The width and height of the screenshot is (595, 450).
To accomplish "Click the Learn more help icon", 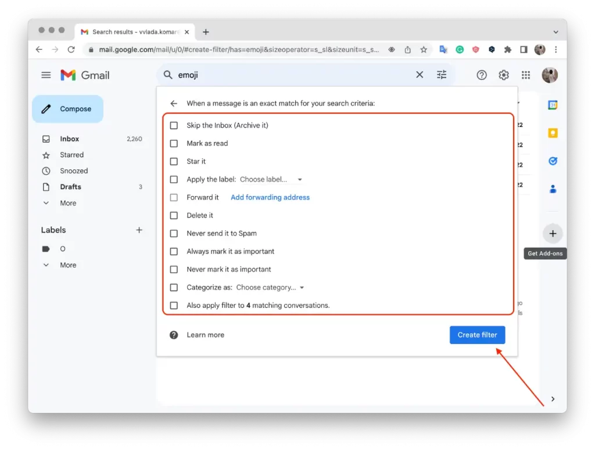I will pyautogui.click(x=173, y=335).
